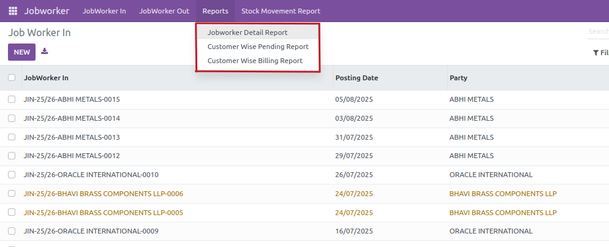The image size is (609, 247).
Task: Open record JIN-25/26-ABHI METALS-0013
Action: [72, 137]
